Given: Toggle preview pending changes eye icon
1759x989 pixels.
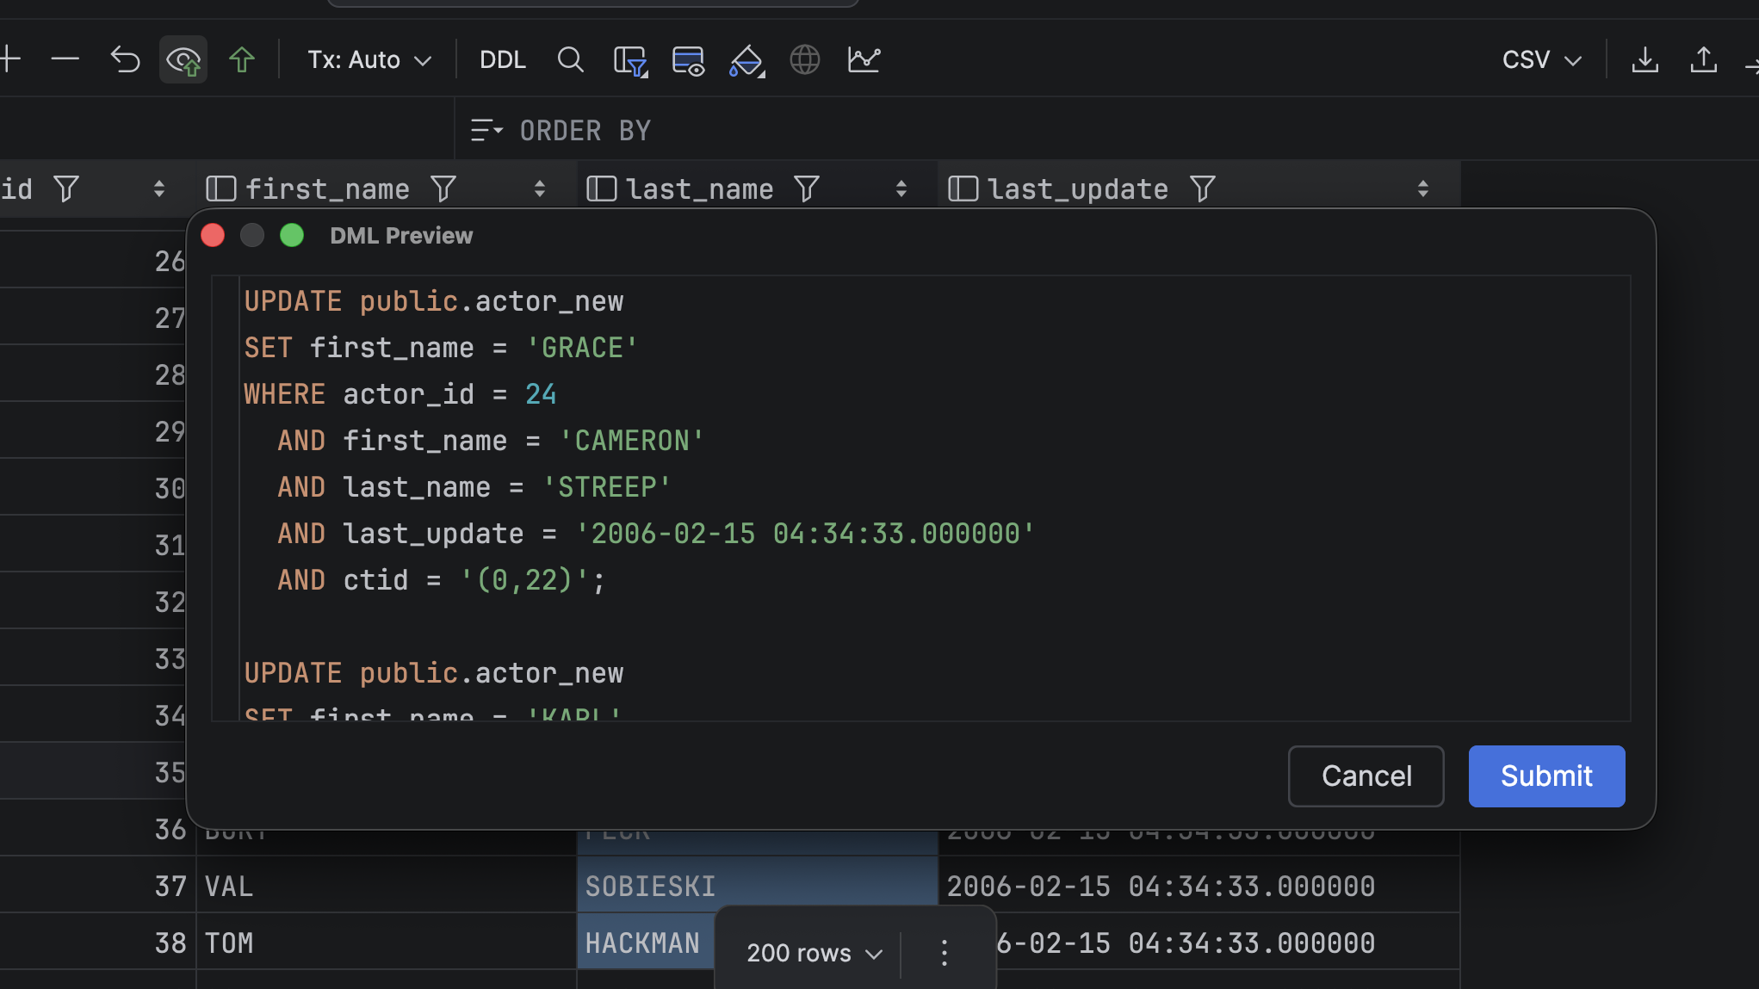Looking at the screenshot, I should pyautogui.click(x=183, y=59).
